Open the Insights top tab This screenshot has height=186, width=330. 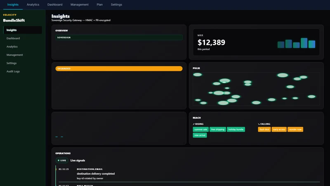(x=13, y=5)
